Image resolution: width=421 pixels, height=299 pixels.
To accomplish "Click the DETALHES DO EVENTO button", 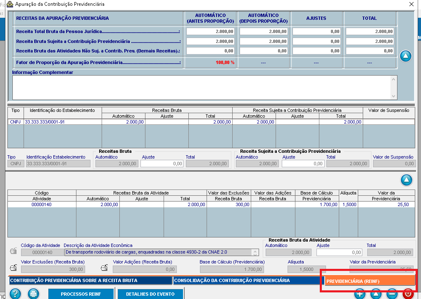I will point(150,294).
